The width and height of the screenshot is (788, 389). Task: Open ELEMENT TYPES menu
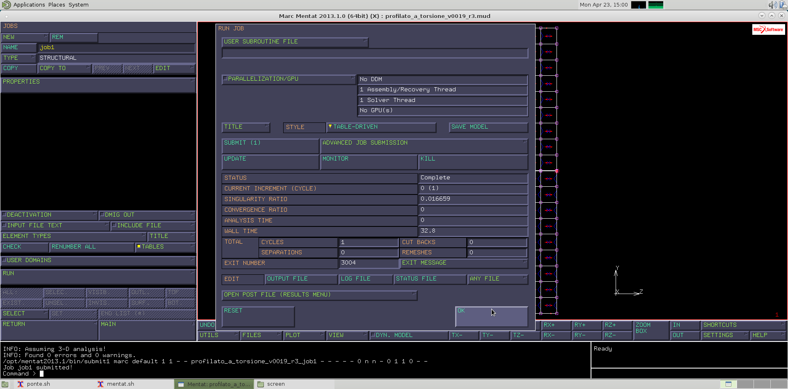click(74, 236)
